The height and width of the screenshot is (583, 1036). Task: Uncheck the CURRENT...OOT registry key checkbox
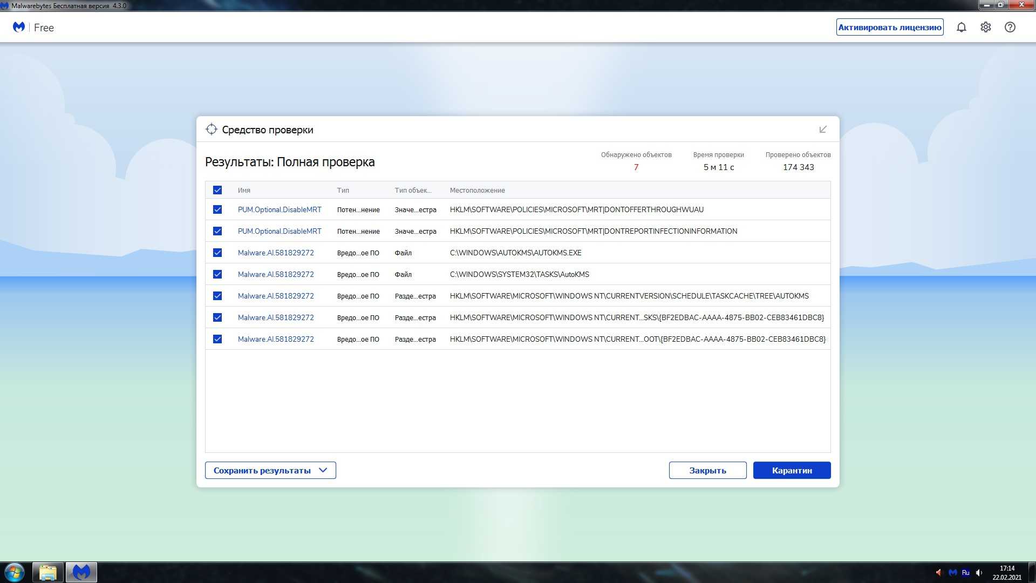[217, 339]
